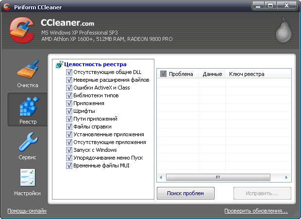Open the Сервис tools wrench icon
This screenshot has height=219, width=301.
(x=29, y=142)
